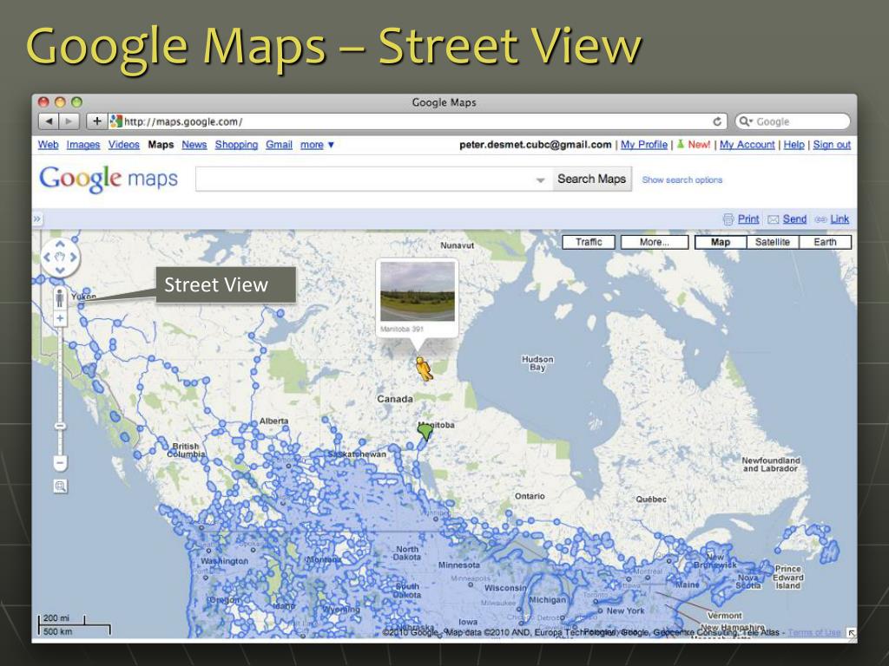This screenshot has width=889, height=666.
Task: Toggle the overview map corner arrow
Action: (x=851, y=632)
